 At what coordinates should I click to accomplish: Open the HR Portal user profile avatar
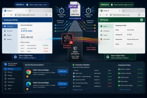[141, 20]
